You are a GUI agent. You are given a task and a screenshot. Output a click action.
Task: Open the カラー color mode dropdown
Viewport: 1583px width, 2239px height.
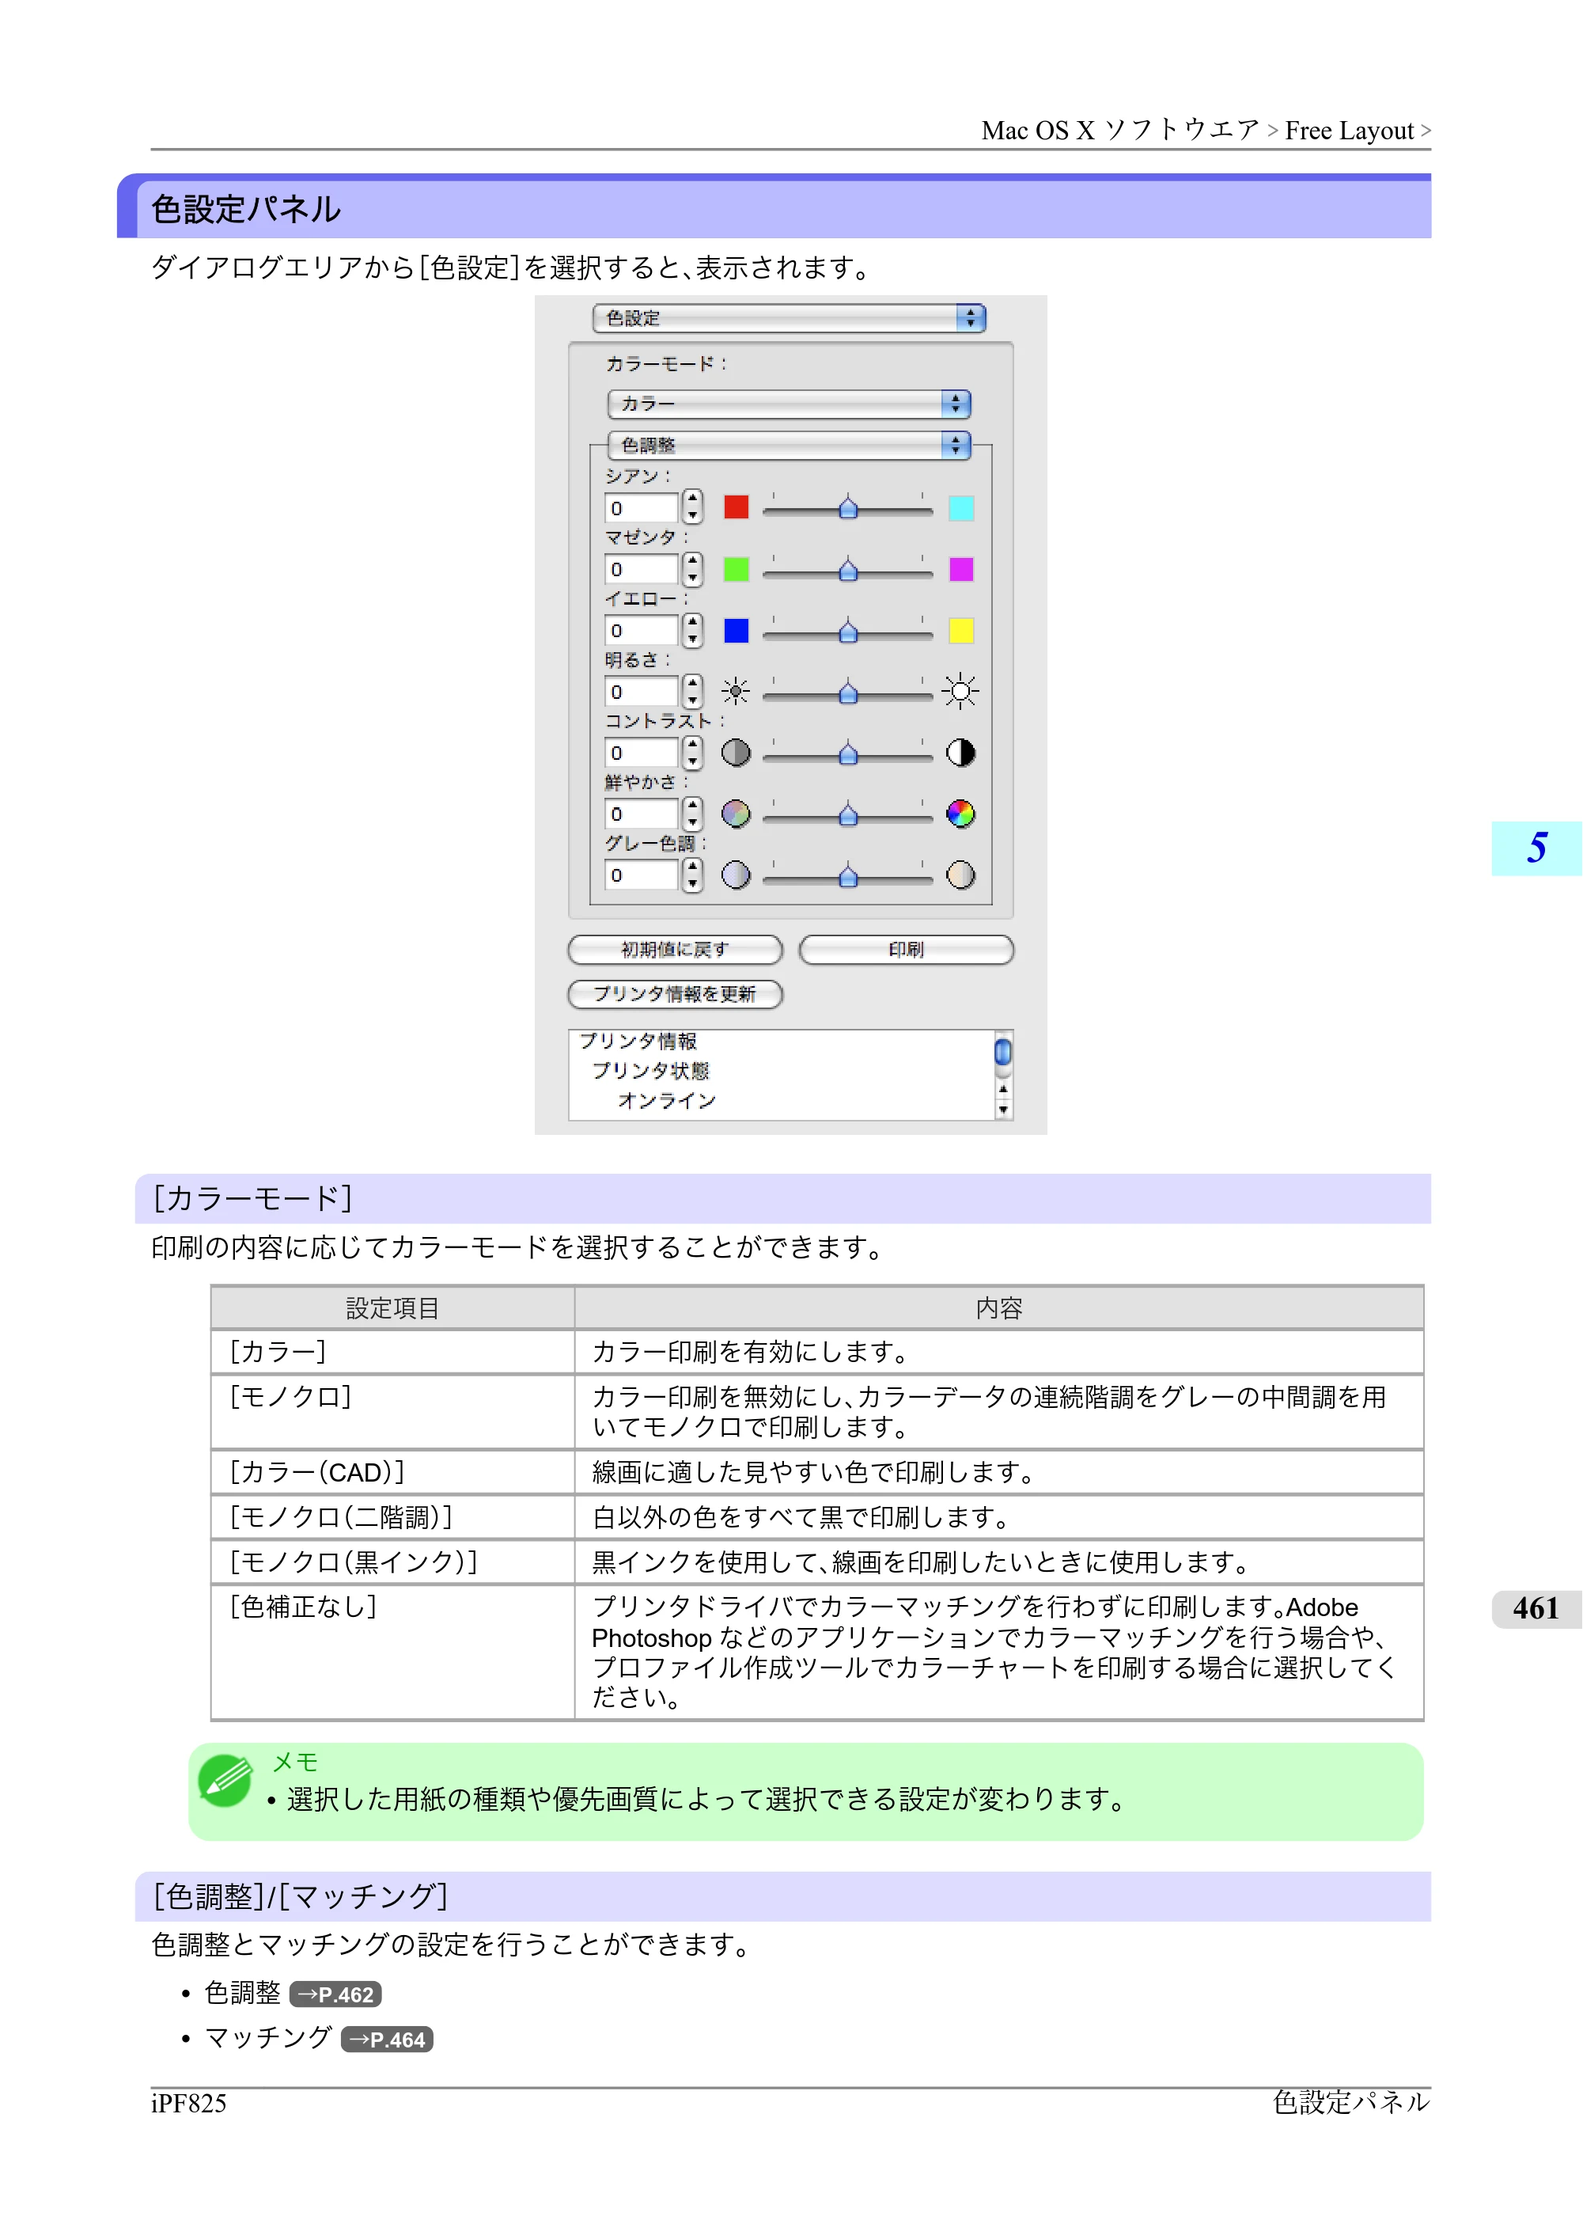[789, 404]
